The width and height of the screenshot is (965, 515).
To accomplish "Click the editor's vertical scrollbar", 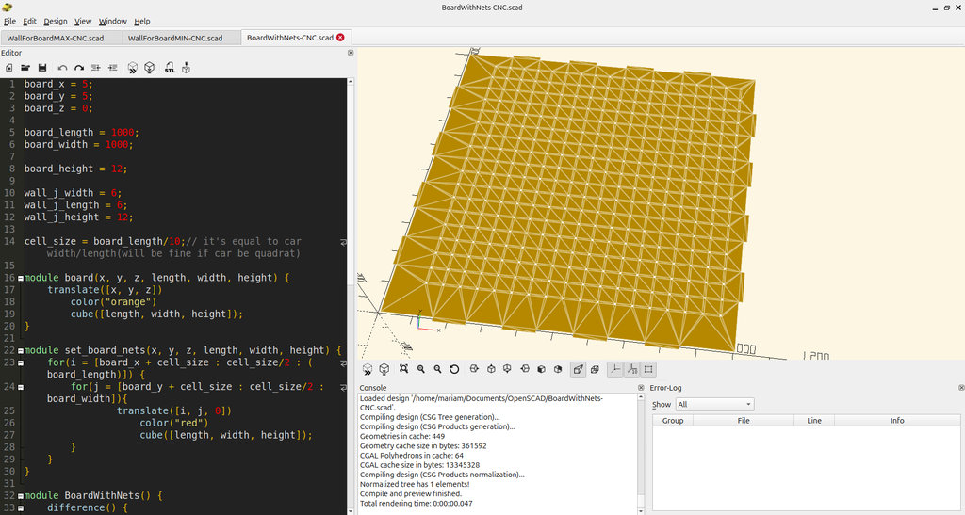I will tap(352, 188).
